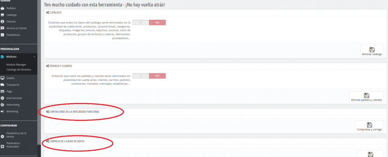Click the Advertising icon in sidebar

pos(2,105)
